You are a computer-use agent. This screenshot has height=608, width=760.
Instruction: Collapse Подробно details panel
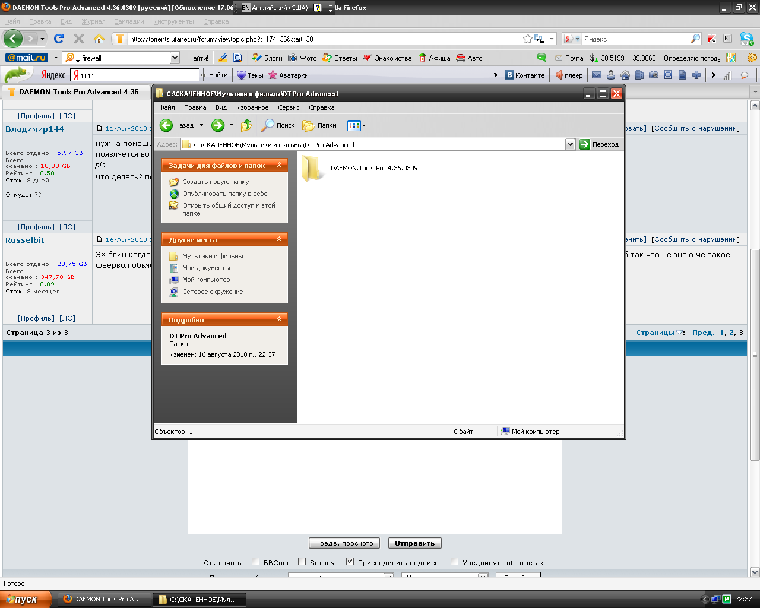[x=279, y=319]
